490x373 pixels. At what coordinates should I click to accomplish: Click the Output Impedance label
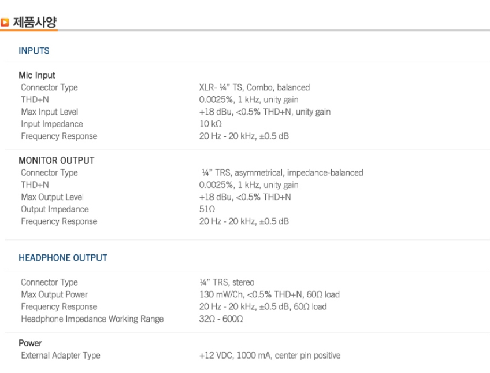pyautogui.click(x=55, y=209)
